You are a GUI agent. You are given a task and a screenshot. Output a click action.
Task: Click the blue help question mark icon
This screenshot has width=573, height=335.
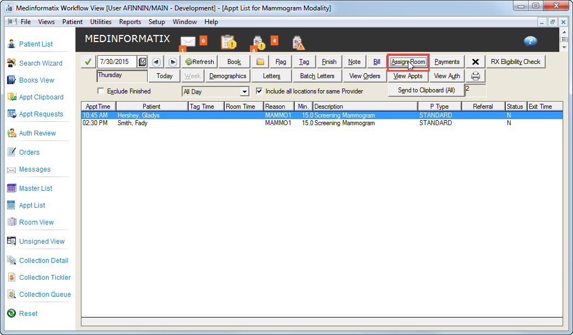tap(530, 42)
